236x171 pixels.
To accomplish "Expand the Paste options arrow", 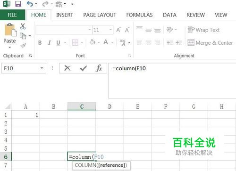I will tap(9, 47).
